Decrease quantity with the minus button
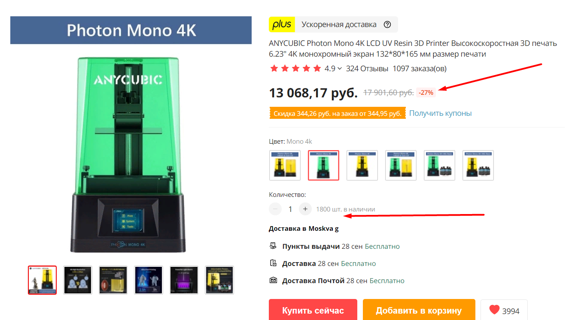This screenshot has height=320, width=572. click(275, 209)
